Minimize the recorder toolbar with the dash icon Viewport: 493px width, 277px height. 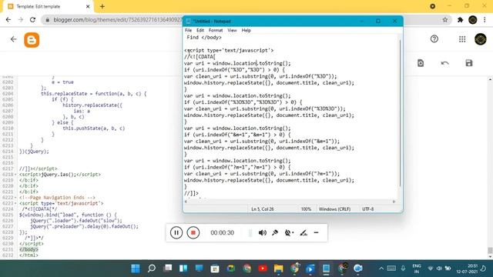click(x=316, y=232)
